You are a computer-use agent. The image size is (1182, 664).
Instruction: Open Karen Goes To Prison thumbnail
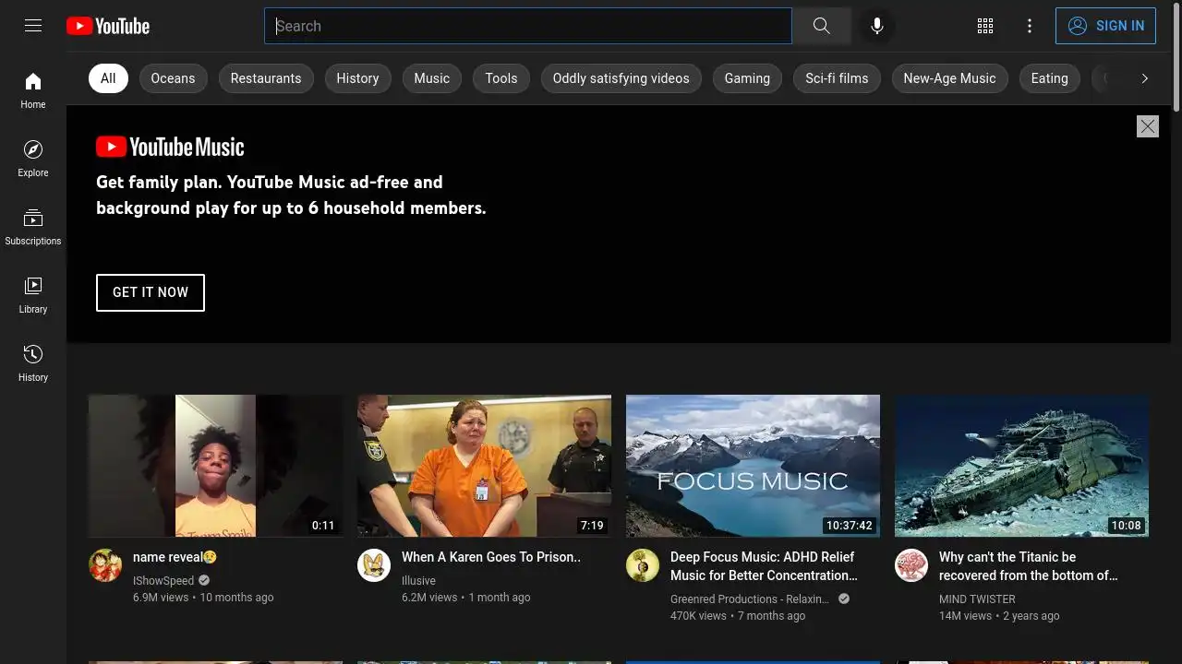pos(484,466)
